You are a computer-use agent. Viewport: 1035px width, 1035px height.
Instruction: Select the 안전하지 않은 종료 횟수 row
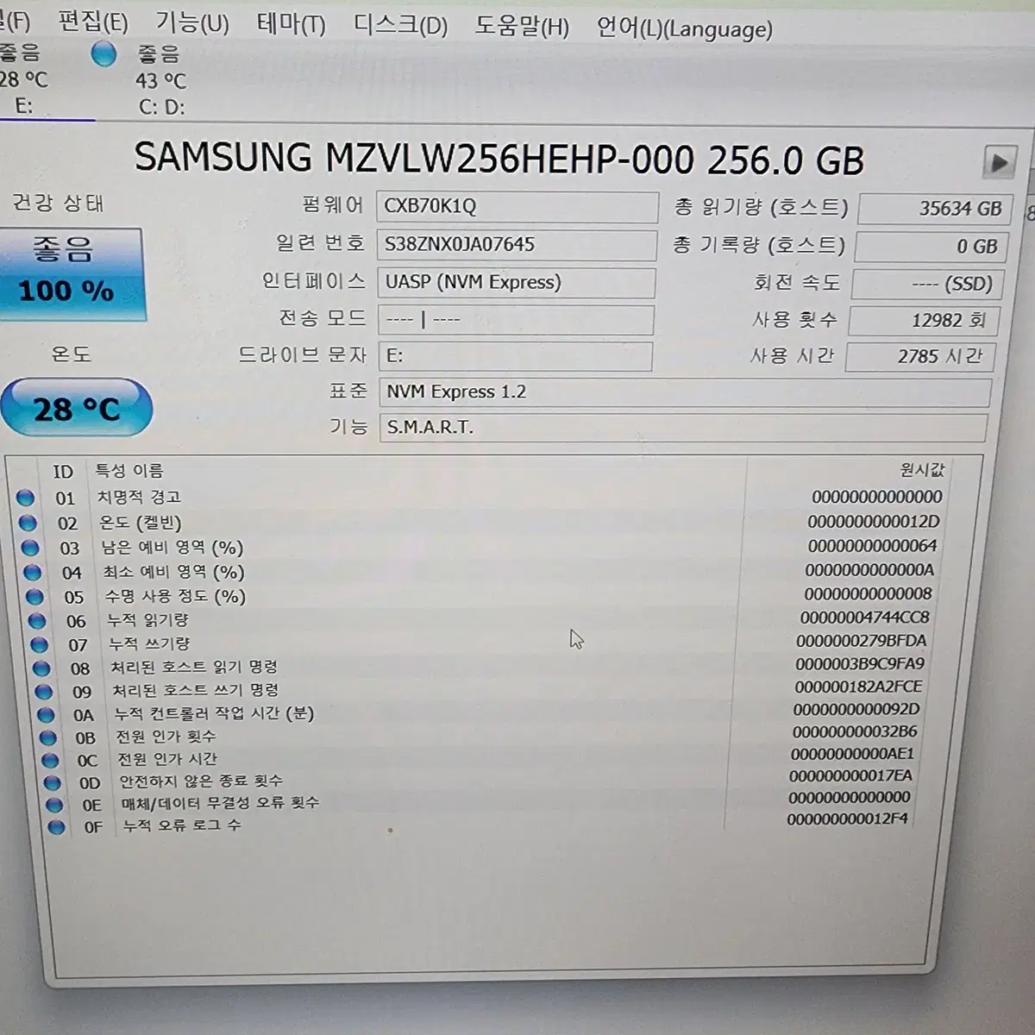pyautogui.click(x=480, y=780)
